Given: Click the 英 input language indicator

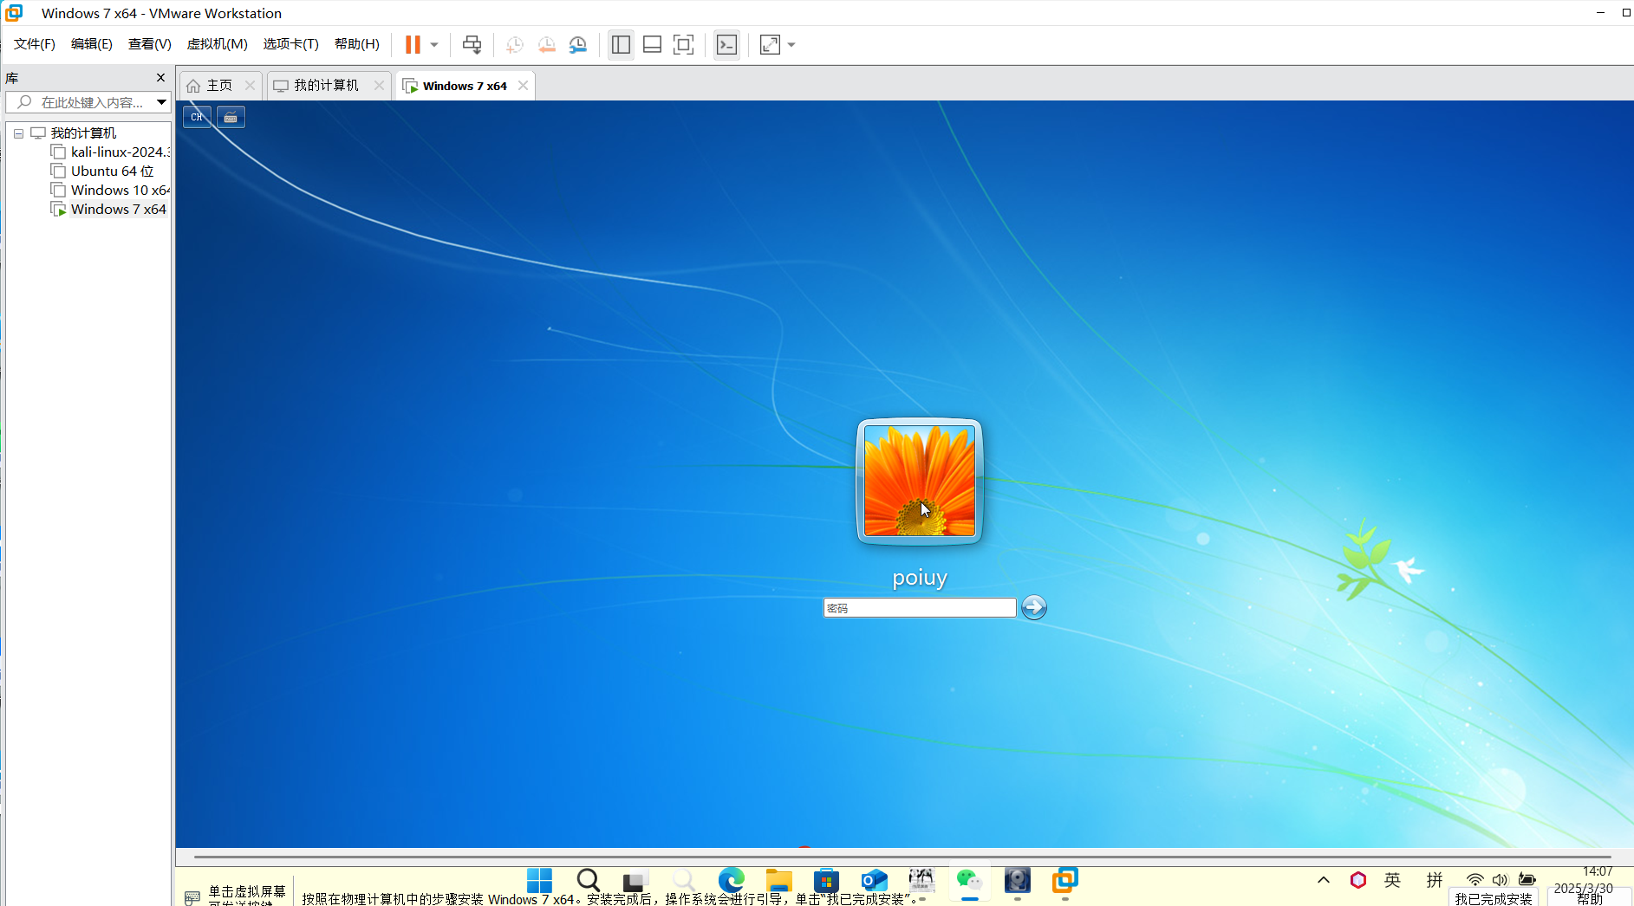Looking at the screenshot, I should [1393, 880].
